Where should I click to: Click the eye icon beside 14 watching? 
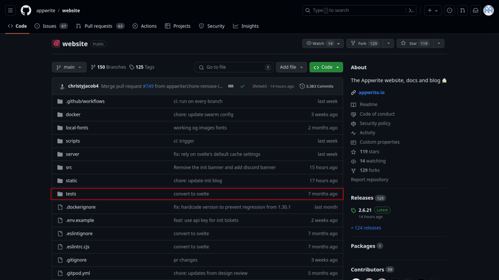(353, 161)
